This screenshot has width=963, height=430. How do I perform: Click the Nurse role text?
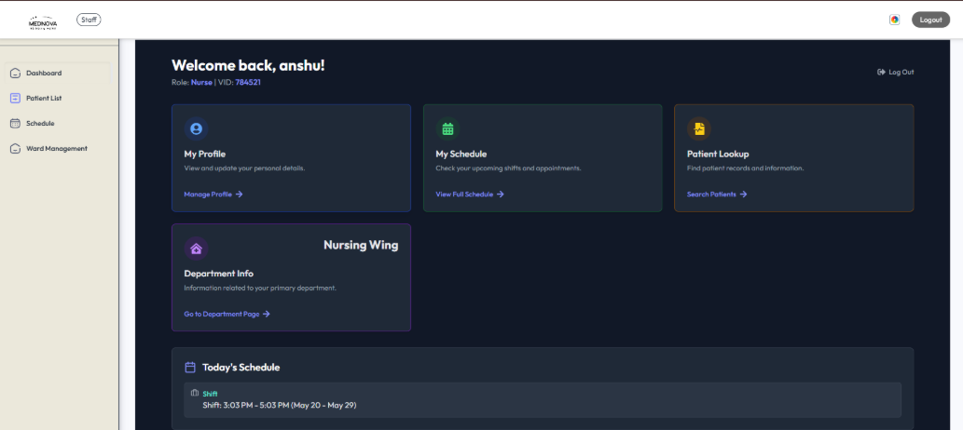click(201, 82)
